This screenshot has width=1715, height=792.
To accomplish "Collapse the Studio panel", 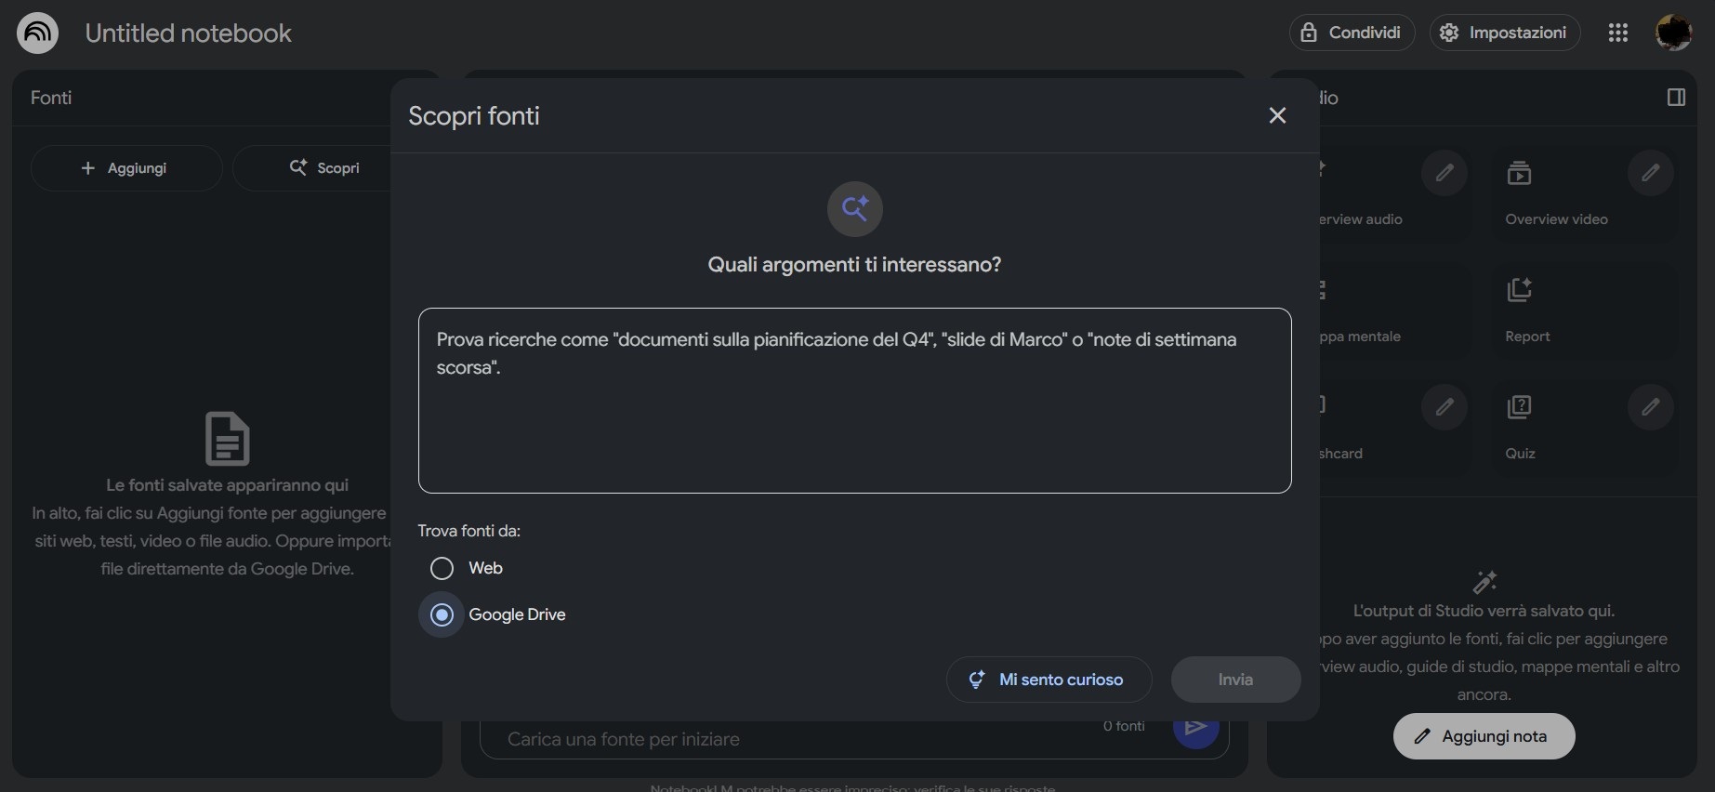I will click(x=1676, y=98).
